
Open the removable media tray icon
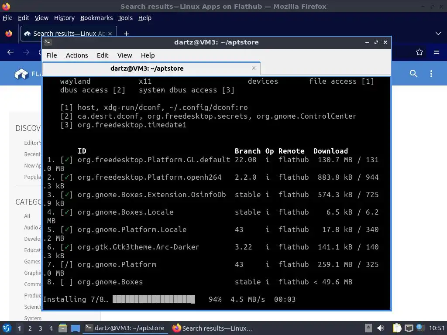click(368, 328)
